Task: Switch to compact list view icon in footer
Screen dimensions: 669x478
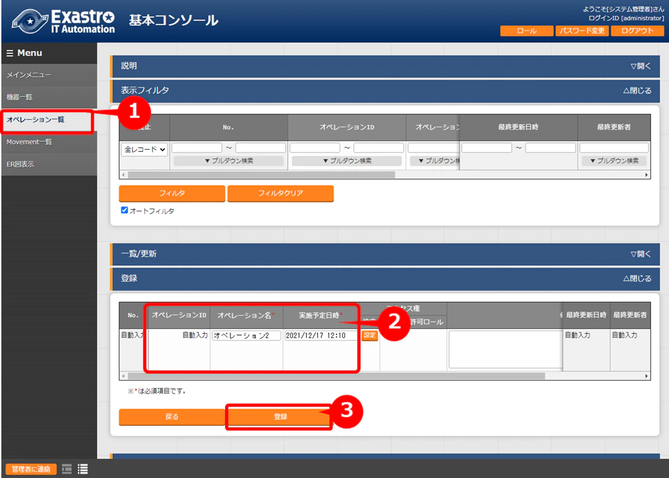Action: click(x=66, y=469)
